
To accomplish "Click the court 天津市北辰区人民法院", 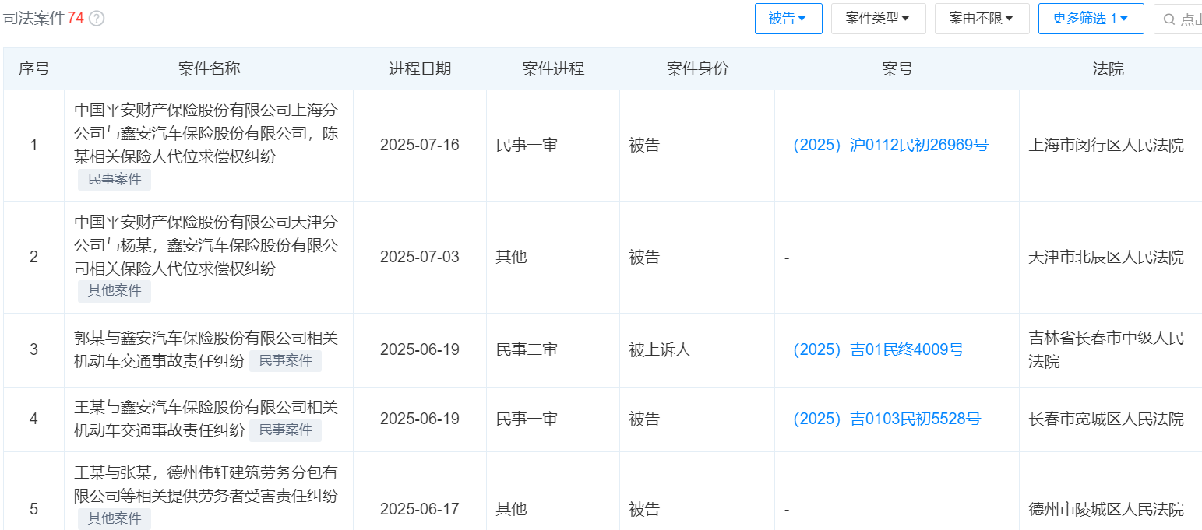I will (x=1106, y=258).
